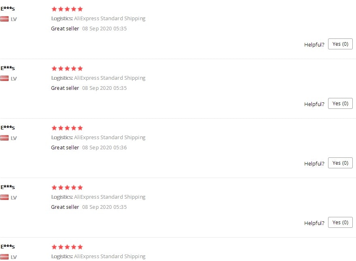Screen dimensions: 356x261
Task: Click second review's star rating
Action: [x=67, y=68]
